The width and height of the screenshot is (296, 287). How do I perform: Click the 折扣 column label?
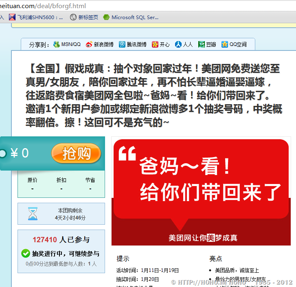tap(61, 180)
